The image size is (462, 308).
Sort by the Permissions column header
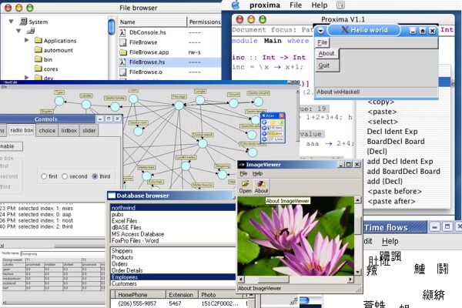pyautogui.click(x=205, y=22)
